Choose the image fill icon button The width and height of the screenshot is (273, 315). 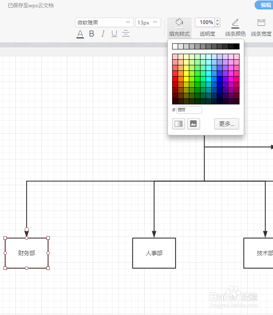(193, 124)
